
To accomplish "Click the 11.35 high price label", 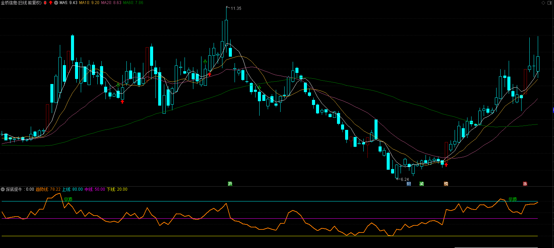I will (236, 8).
